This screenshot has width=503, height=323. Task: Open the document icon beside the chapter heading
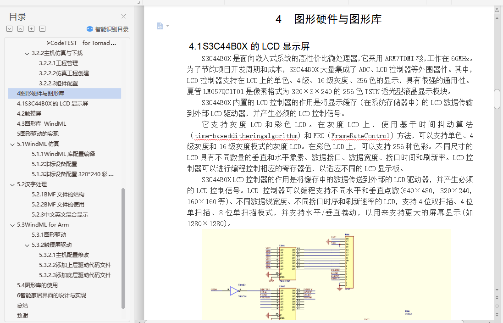click(x=160, y=26)
